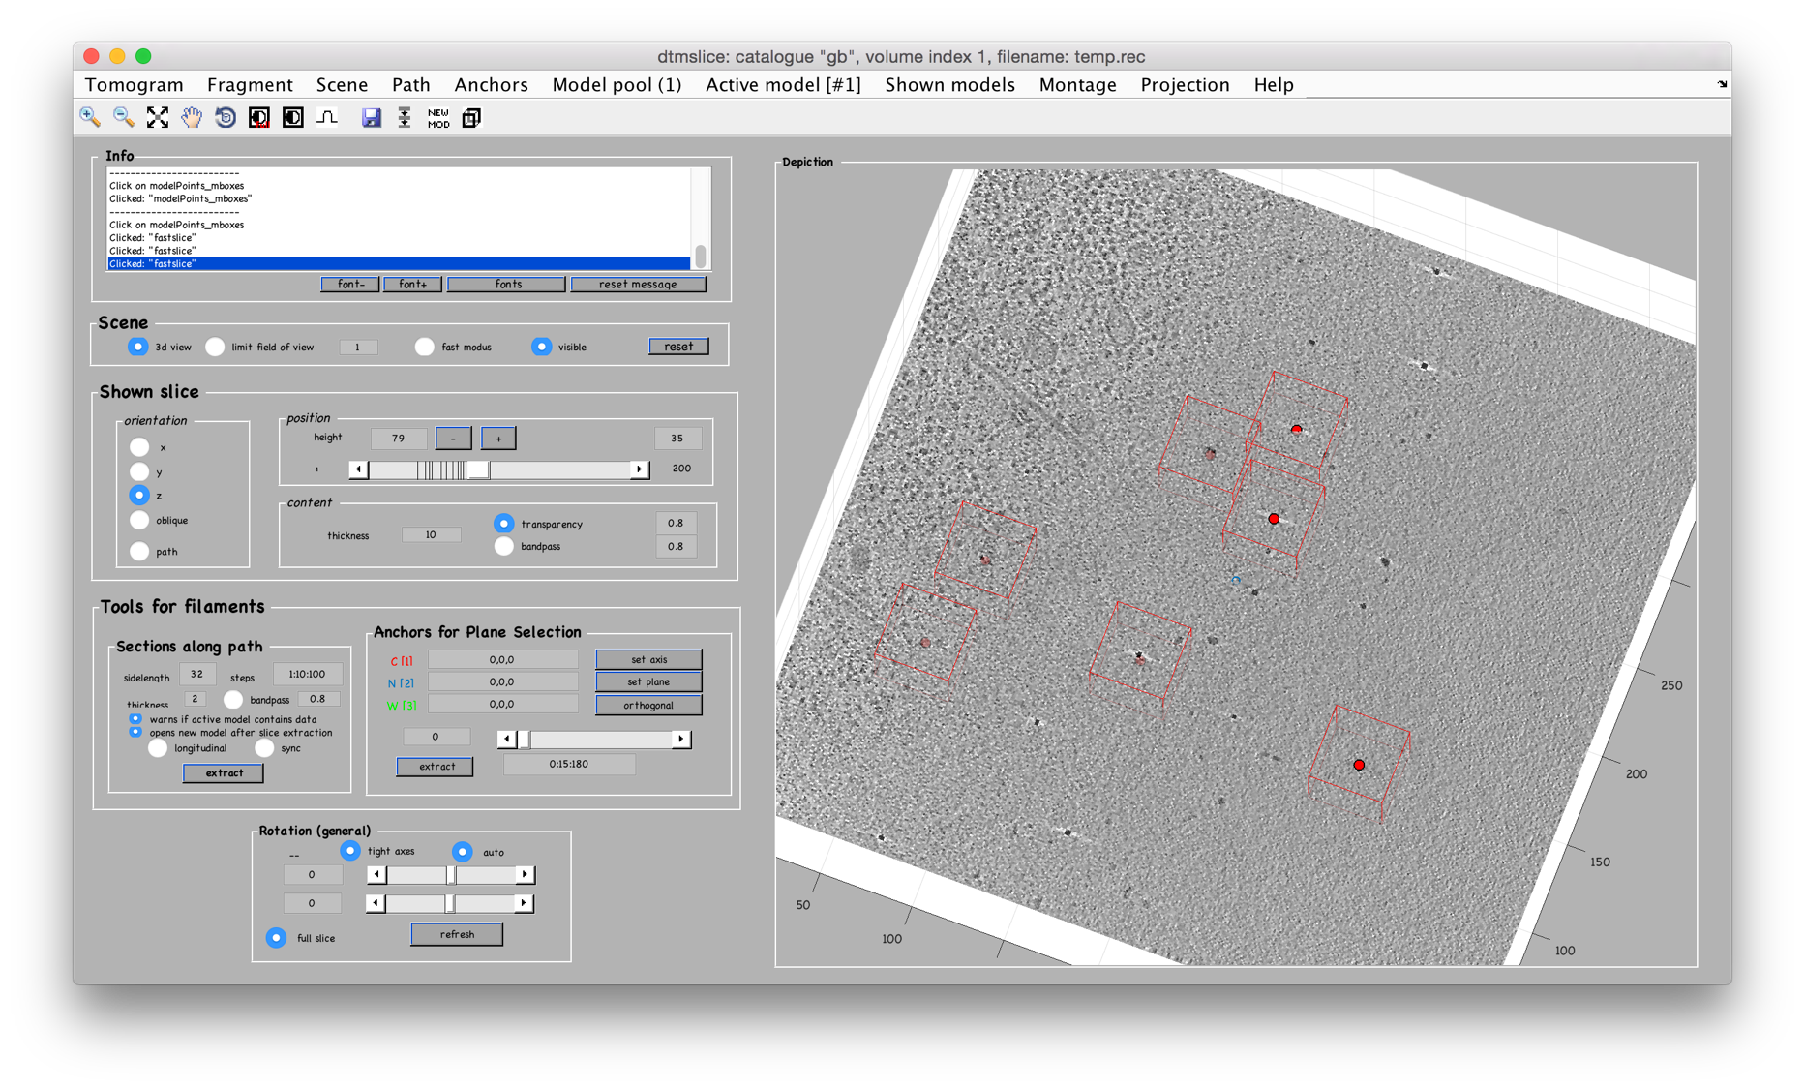Click the bandpass pulse-shape icon

coord(327,118)
